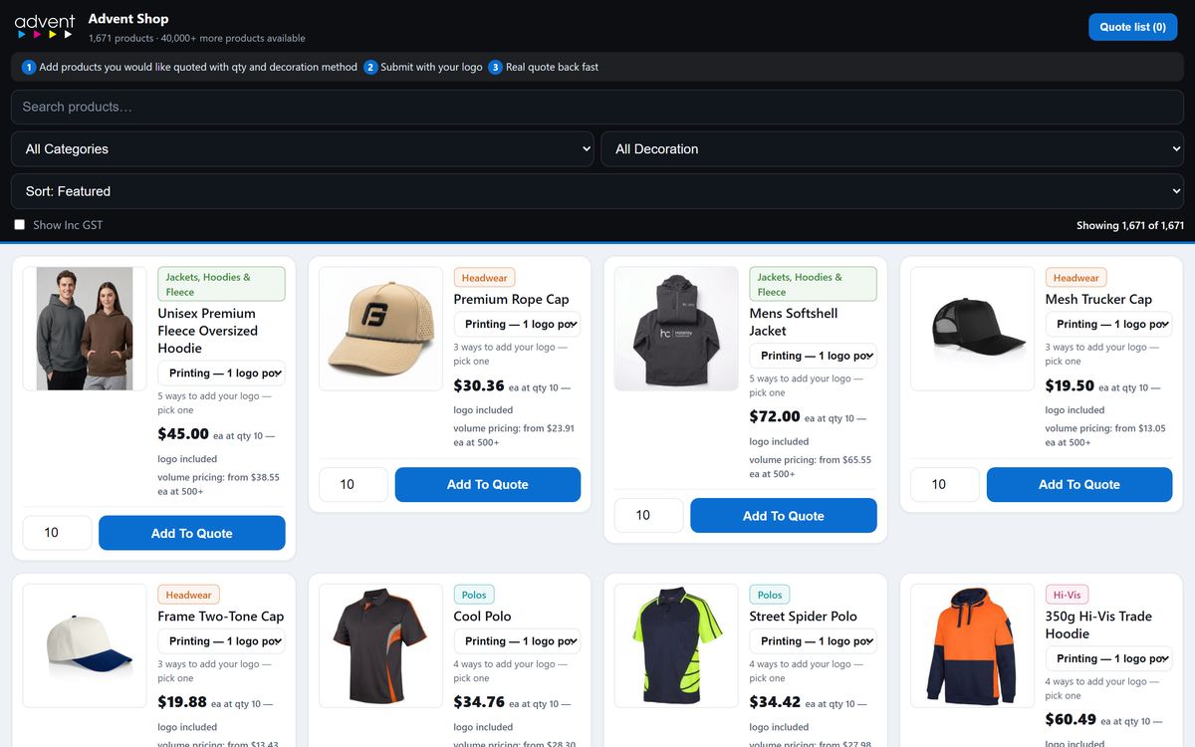Click the 350g Hi-Vis Trade Hoodie title

1098,624
